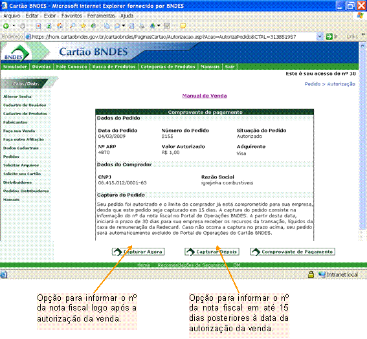The image size is (367, 339).
Task: Click the scrollbar up arrow
Action: tap(362, 46)
